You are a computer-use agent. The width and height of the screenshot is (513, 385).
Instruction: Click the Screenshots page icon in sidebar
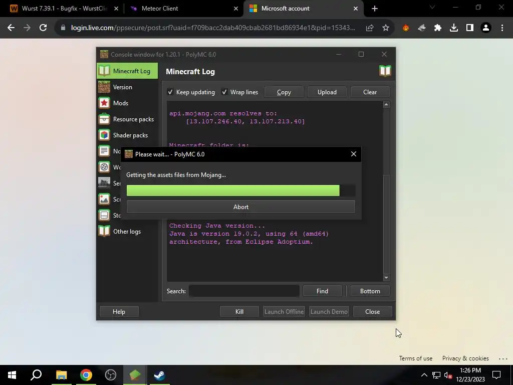click(x=104, y=199)
